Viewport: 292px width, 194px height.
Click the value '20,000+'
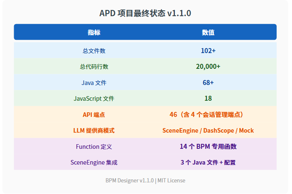(x=208, y=66)
